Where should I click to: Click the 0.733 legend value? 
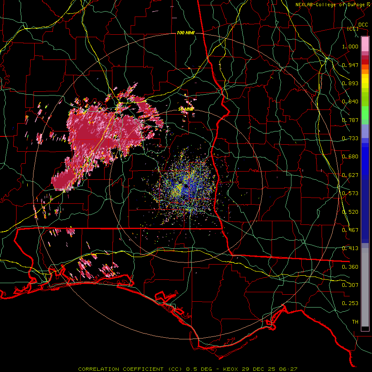pos(350,138)
